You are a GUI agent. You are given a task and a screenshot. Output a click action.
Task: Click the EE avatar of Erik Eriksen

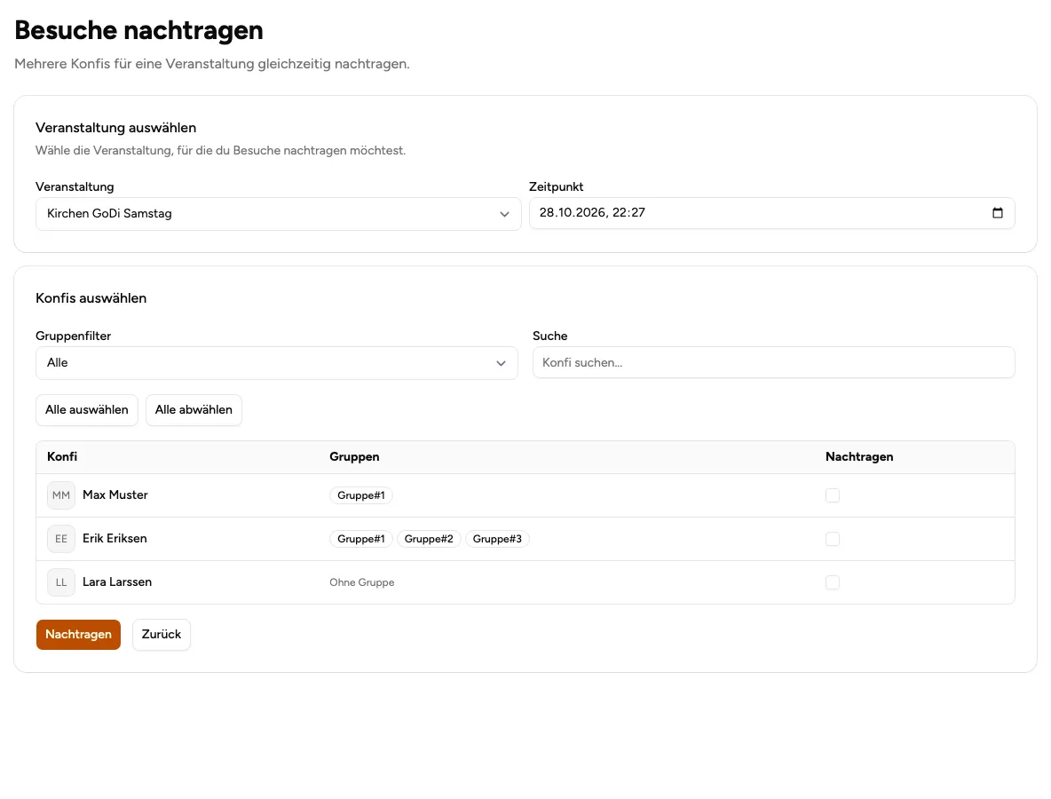[x=61, y=539]
